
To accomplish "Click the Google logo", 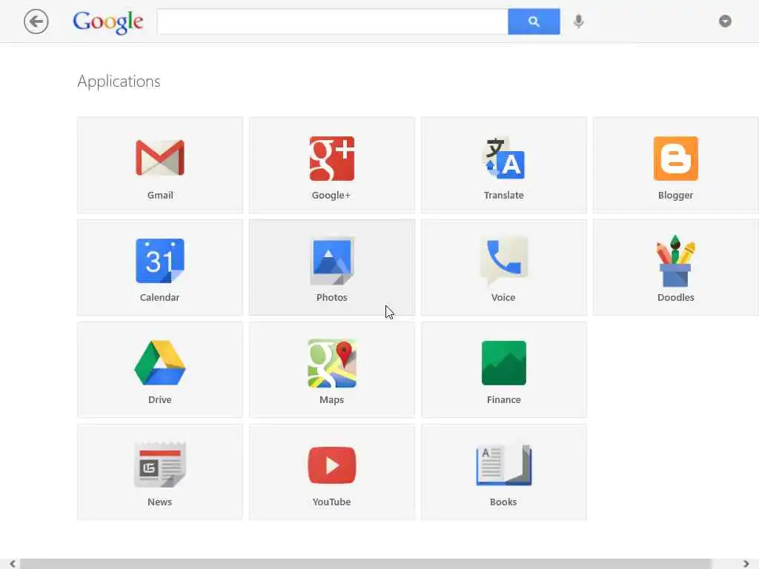I will 108,22.
